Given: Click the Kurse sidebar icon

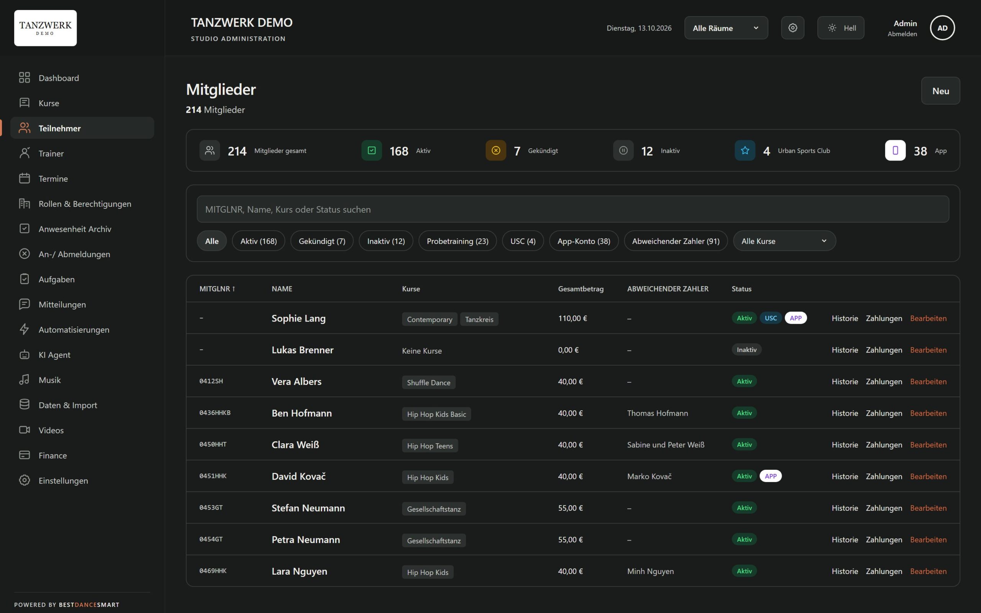Looking at the screenshot, I should pos(24,103).
